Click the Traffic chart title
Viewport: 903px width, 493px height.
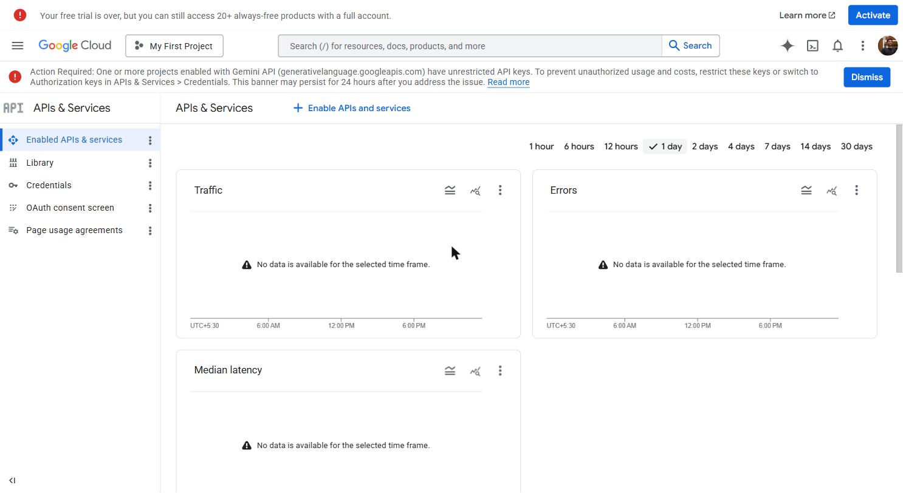click(x=208, y=191)
